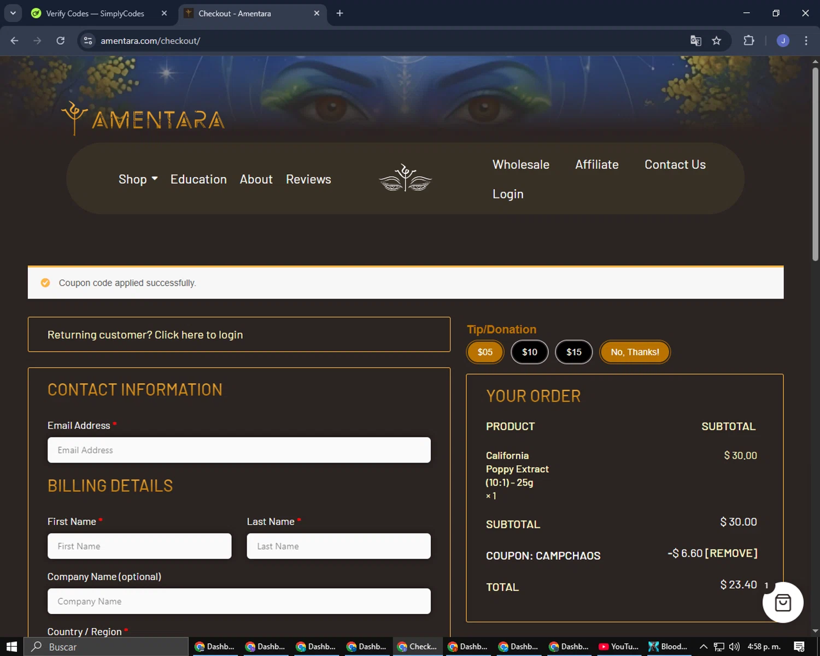
Task: Open the About menu item
Action: pyautogui.click(x=256, y=179)
